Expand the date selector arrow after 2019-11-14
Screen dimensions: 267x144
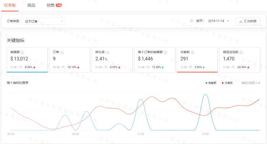pos(228,21)
